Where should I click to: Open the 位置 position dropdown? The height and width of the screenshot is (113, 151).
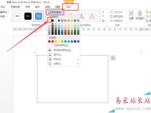tap(131, 16)
